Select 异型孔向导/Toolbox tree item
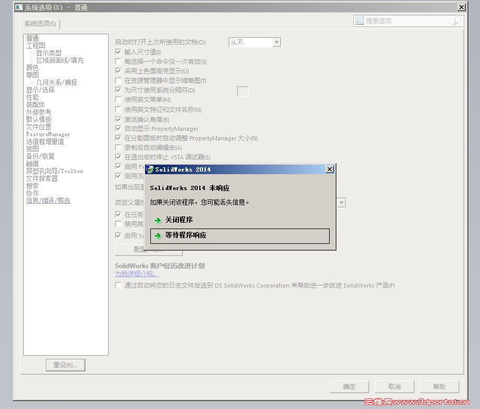 tap(54, 171)
